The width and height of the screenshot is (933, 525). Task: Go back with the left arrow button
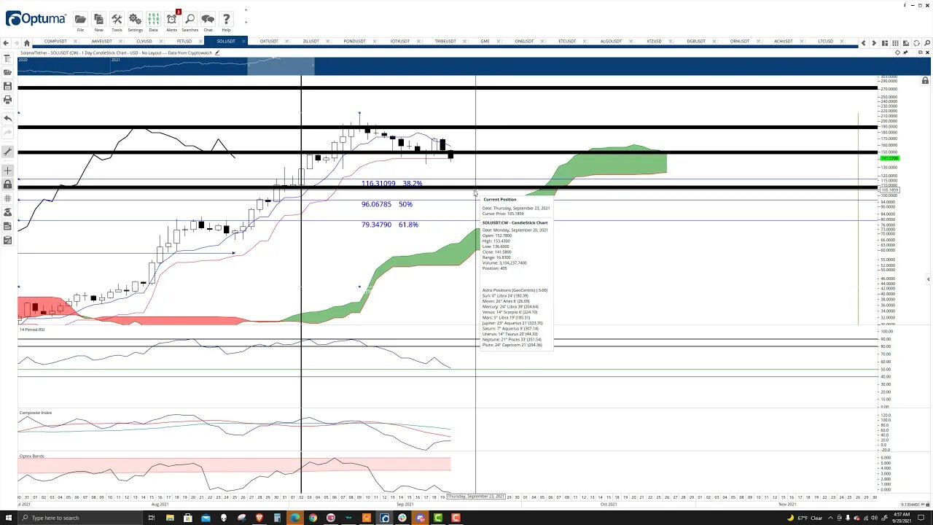click(6, 43)
